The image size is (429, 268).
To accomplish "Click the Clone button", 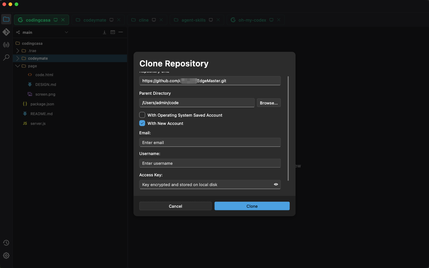I will point(252,206).
